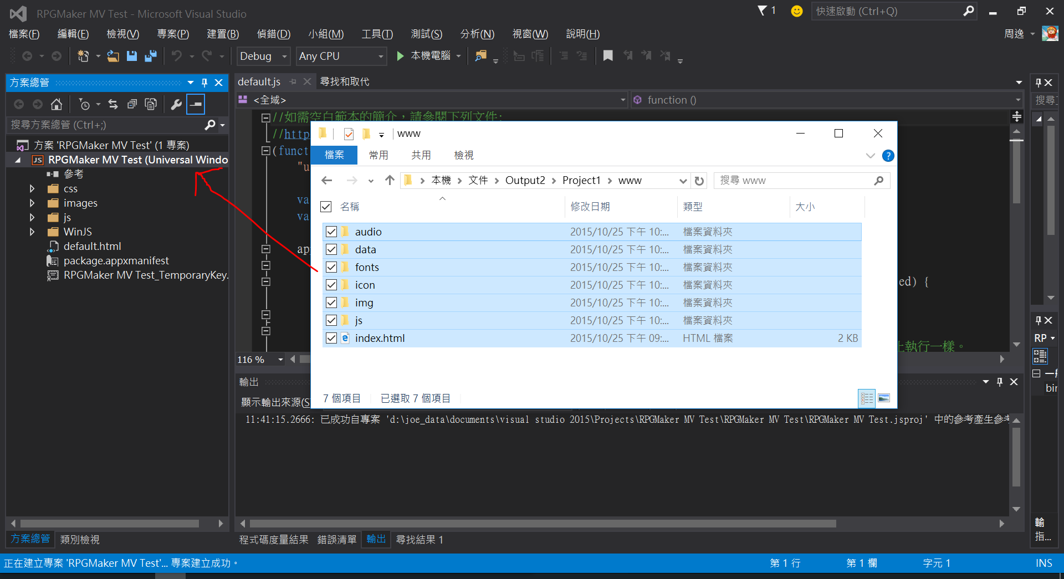Expand the images folder in Solution Explorer
The width and height of the screenshot is (1064, 579).
pyautogui.click(x=32, y=203)
